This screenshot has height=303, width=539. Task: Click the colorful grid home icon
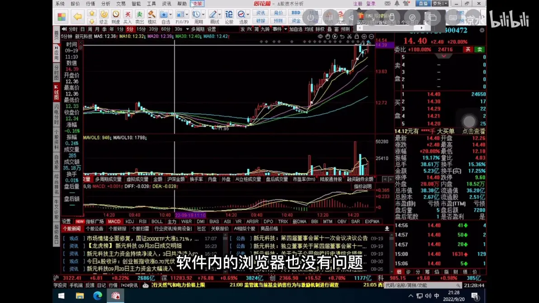[x=61, y=16]
